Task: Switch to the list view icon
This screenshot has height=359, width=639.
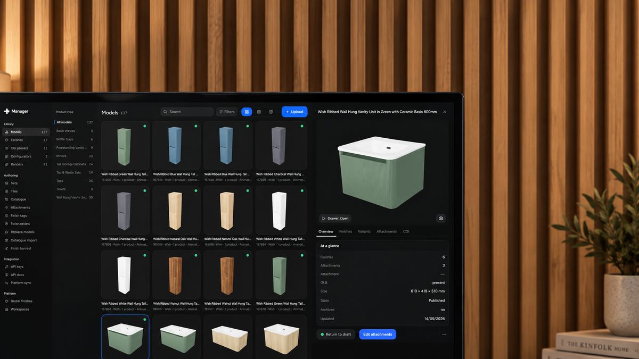Action: click(x=259, y=112)
